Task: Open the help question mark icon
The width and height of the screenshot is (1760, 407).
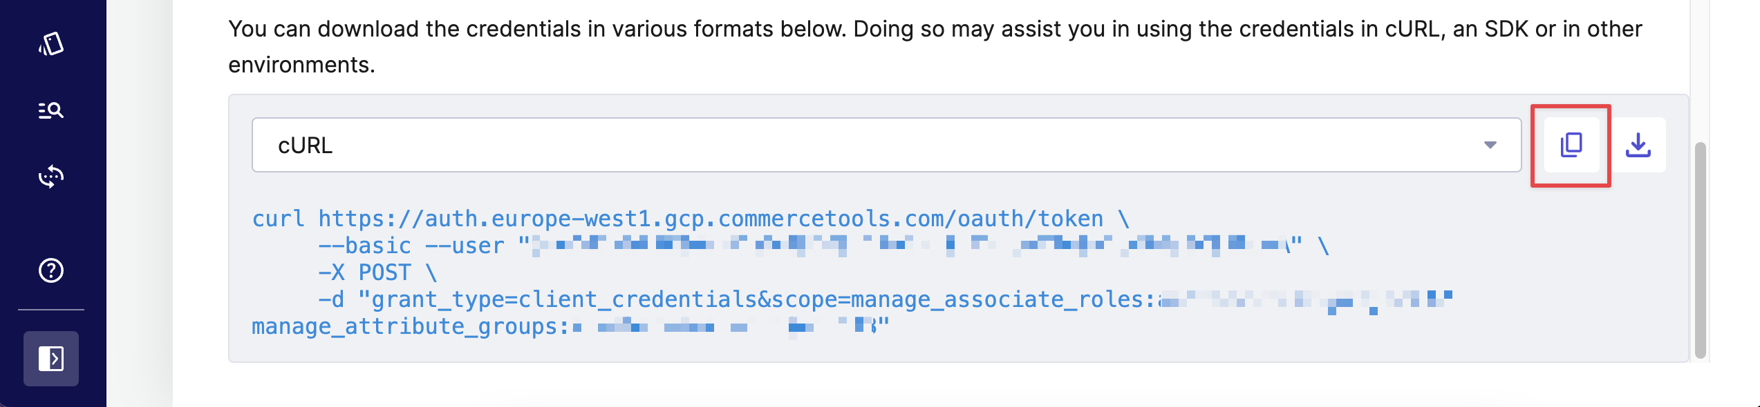Action: (x=51, y=270)
